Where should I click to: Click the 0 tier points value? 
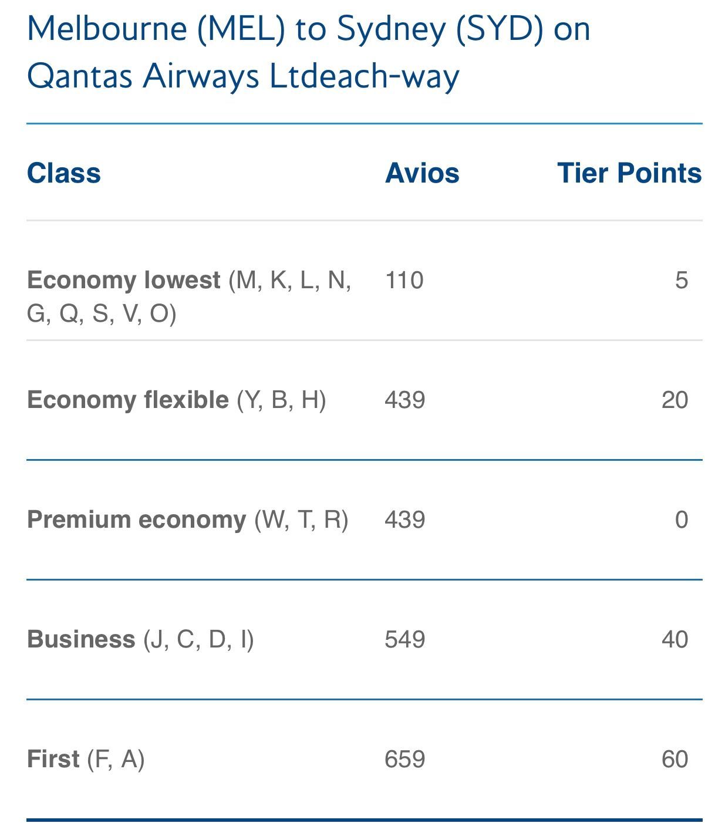(x=681, y=520)
